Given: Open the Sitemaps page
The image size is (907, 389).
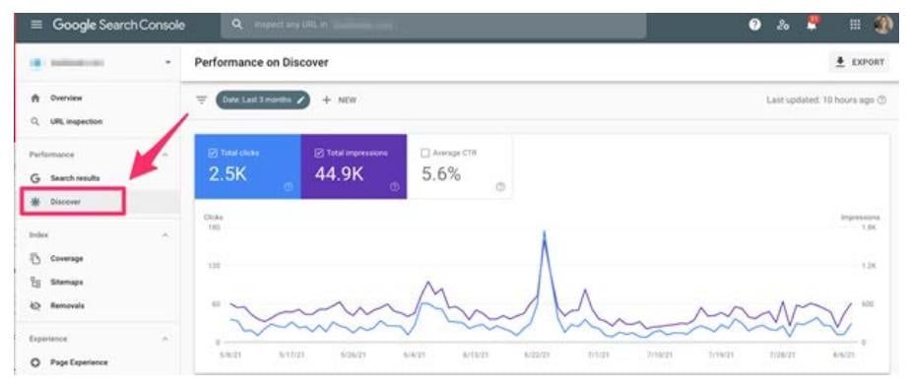Looking at the screenshot, I should click(x=66, y=282).
